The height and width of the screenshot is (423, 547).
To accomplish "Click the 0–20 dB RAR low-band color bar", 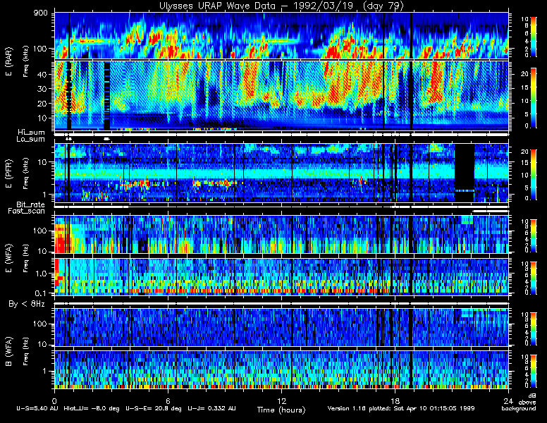I will pyautogui.click(x=534, y=98).
